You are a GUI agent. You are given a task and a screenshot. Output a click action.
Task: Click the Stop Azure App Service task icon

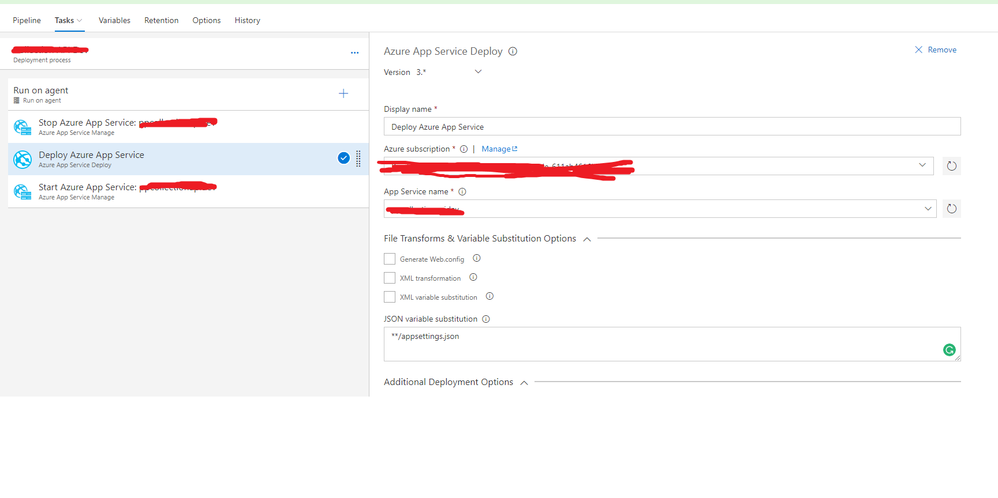[23, 127]
